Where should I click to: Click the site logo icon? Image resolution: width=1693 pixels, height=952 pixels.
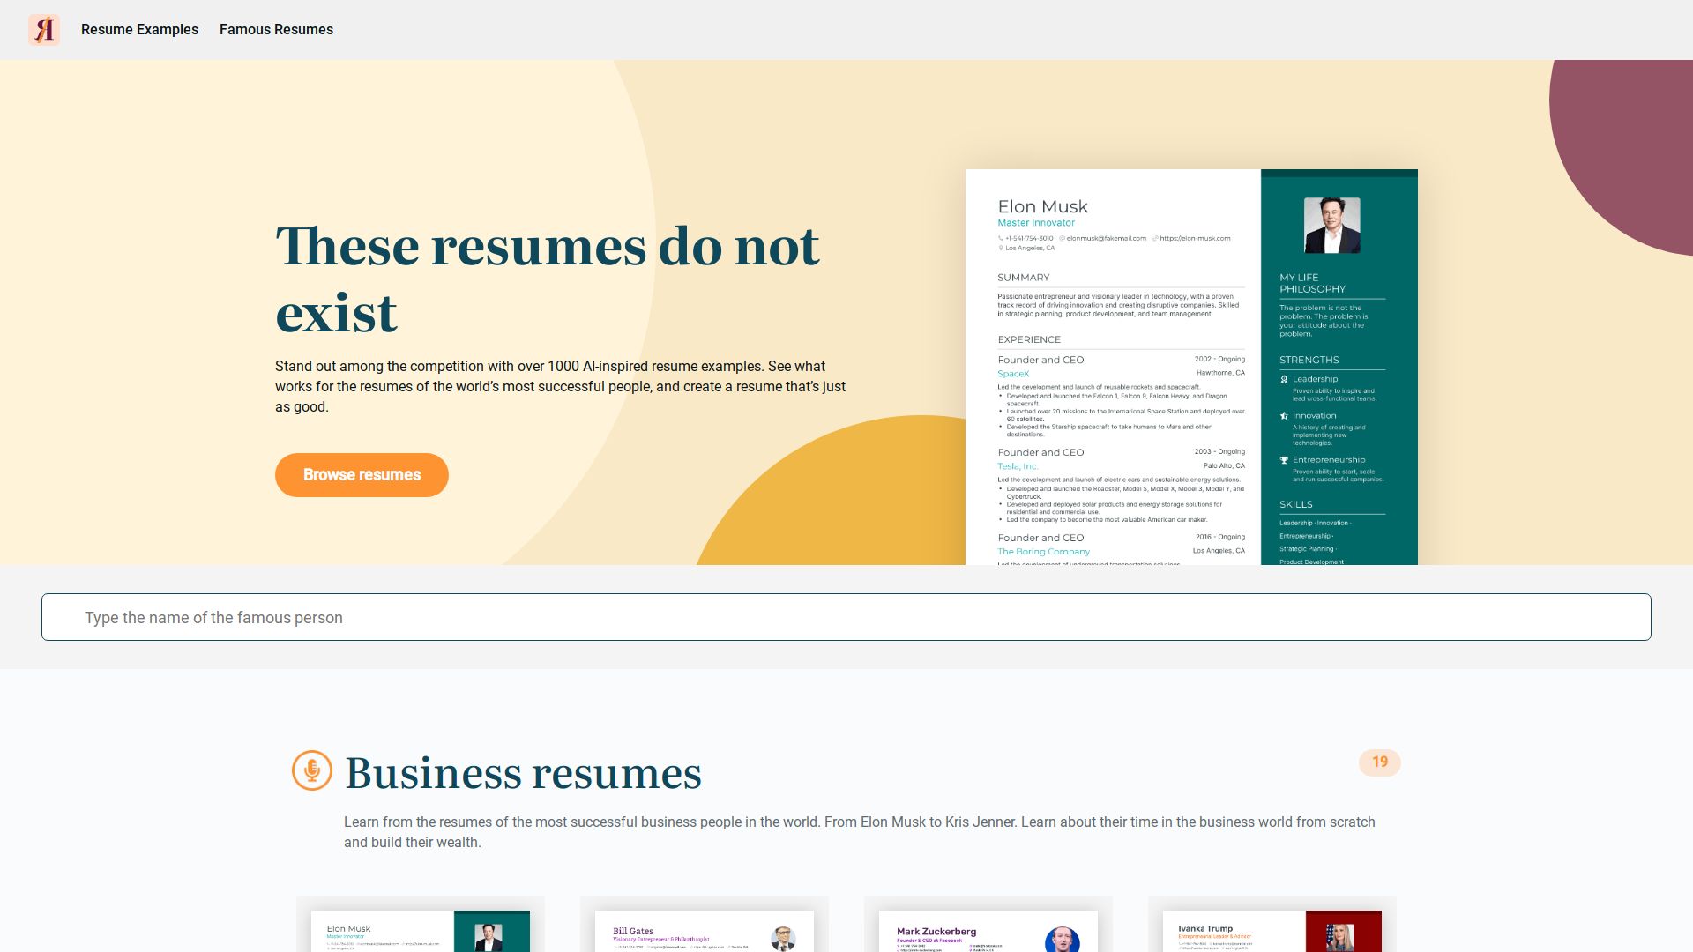tap(44, 30)
